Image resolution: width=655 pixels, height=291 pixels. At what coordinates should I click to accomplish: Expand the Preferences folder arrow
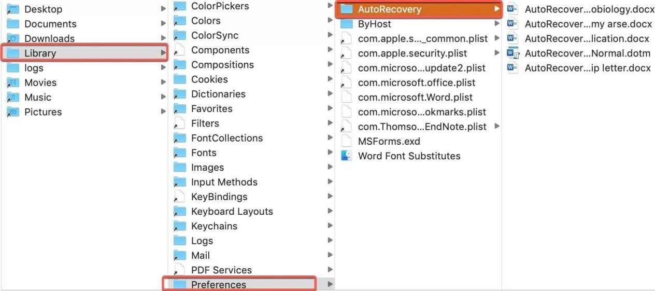330,284
